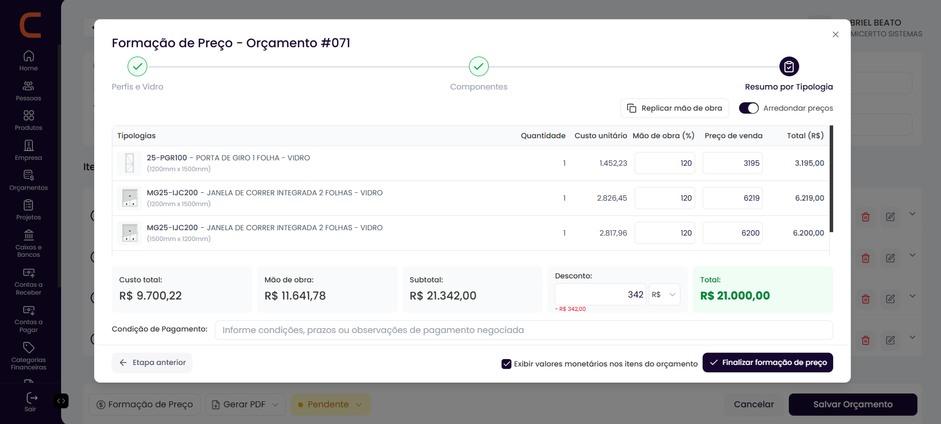Click Salvar Orçamento button

(x=853, y=404)
